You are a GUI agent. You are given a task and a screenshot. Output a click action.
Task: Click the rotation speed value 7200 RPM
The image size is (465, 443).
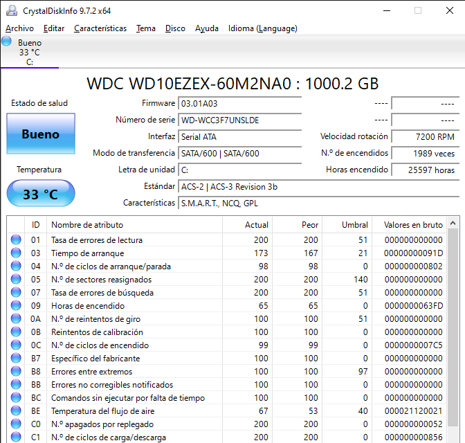point(426,137)
